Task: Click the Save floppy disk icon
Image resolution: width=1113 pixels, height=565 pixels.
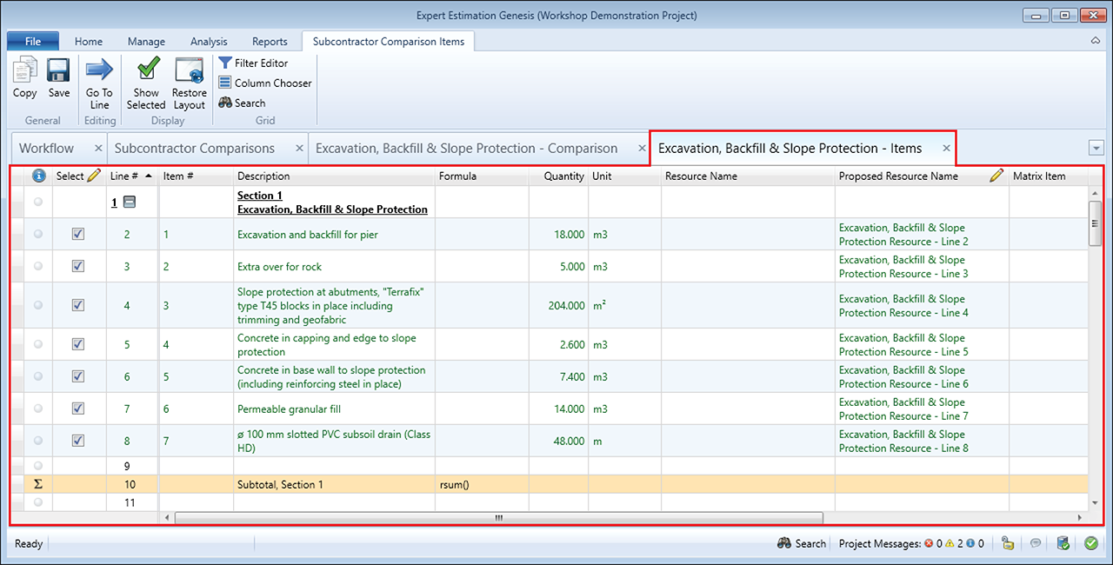Action: [59, 70]
